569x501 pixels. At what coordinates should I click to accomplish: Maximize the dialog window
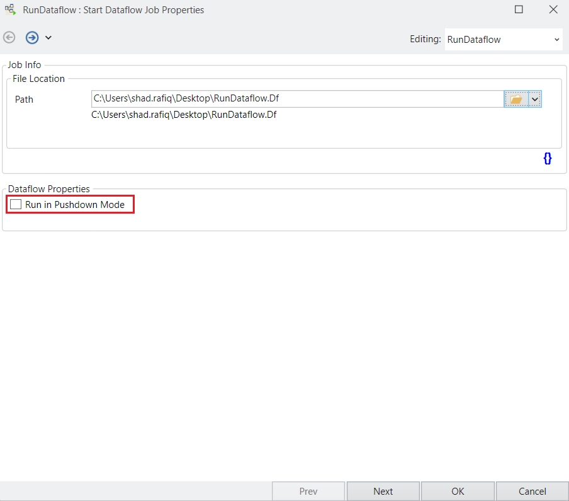click(x=519, y=9)
